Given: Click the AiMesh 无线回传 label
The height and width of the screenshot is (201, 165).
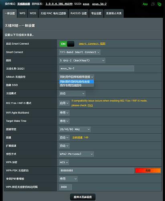Looking at the screenshot, I should click(x=16, y=77).
